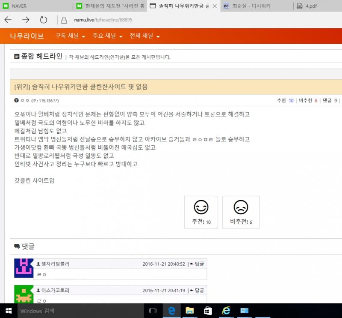This screenshot has height=318, width=342.
Task: Open File Explorer from the taskbar
Action: click(189, 311)
